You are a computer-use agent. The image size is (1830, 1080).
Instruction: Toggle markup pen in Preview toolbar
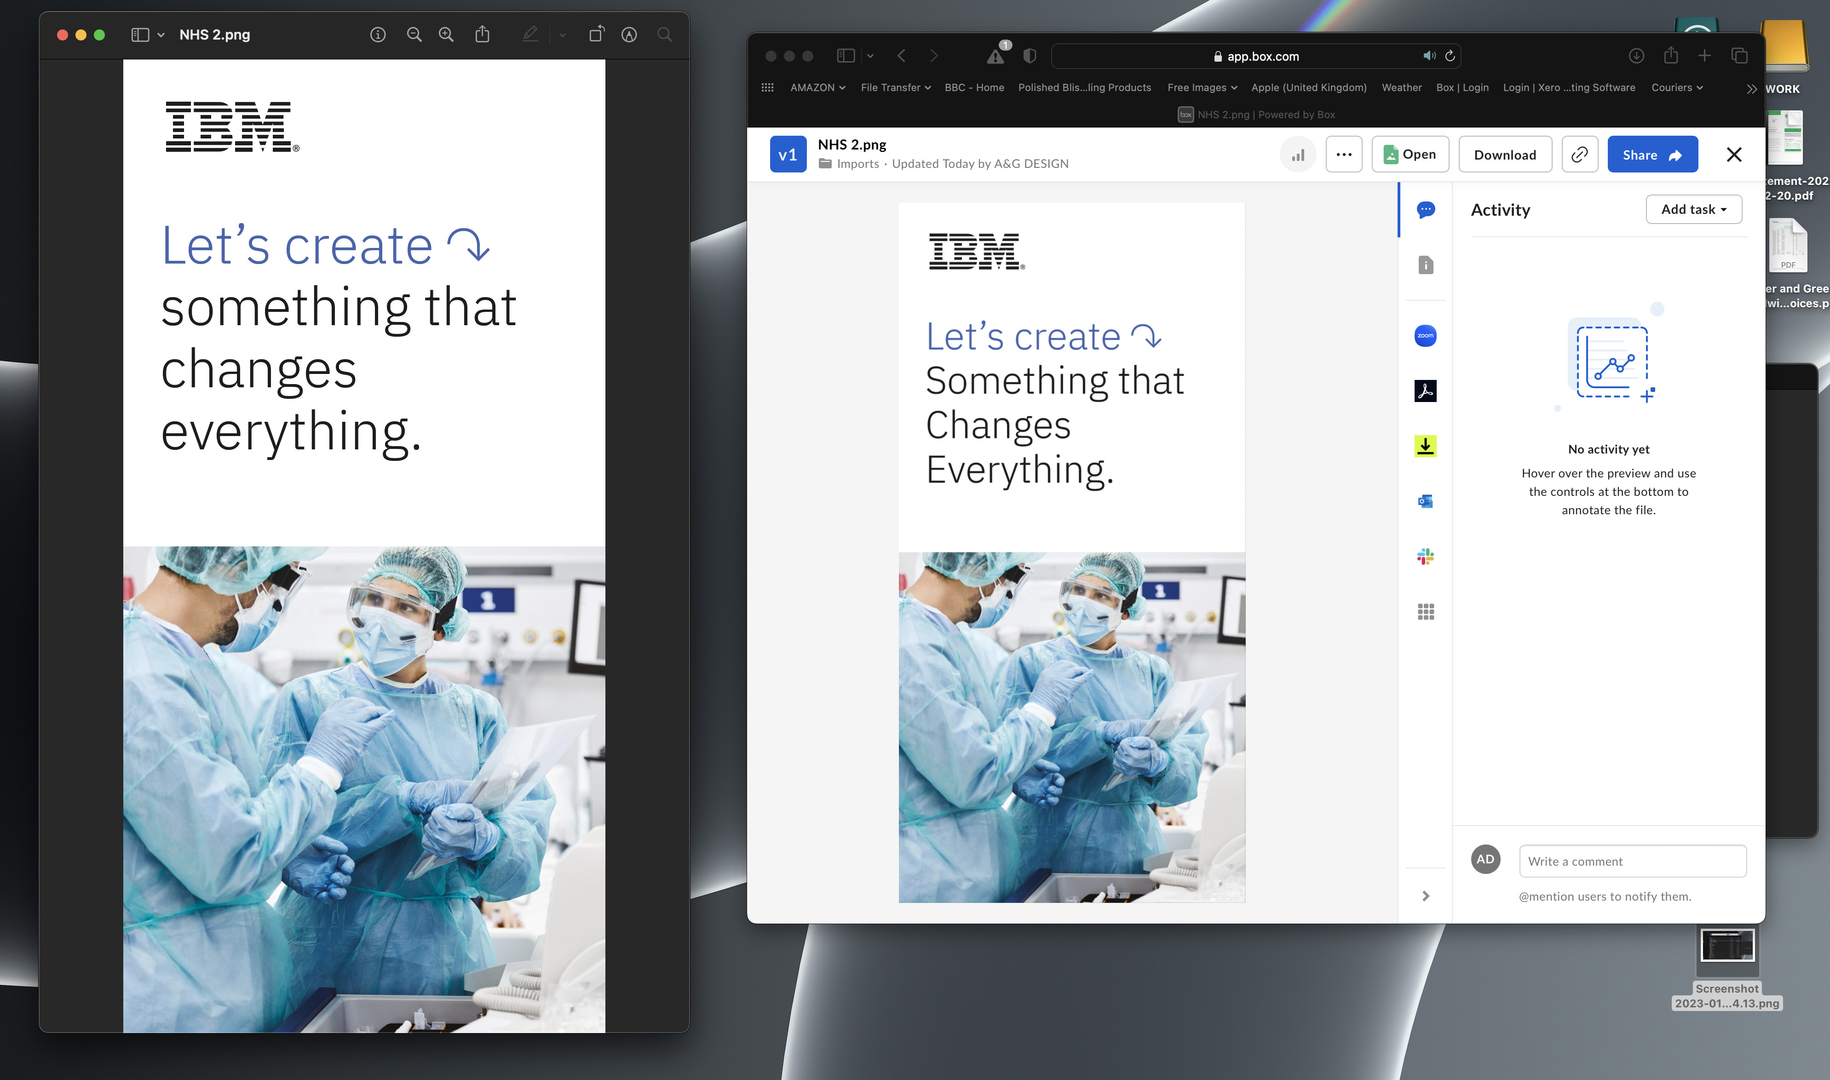coord(530,34)
